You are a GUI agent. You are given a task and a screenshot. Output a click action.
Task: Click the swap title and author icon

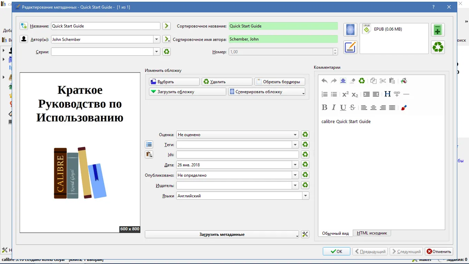coord(24,26)
